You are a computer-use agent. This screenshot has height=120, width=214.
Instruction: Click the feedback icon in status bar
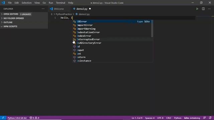tap(204, 118)
